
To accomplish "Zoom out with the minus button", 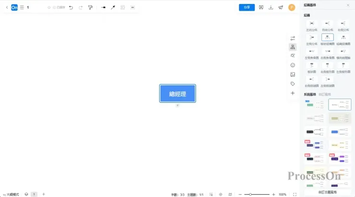I will click(240, 195).
